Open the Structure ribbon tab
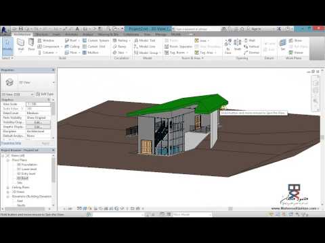This screenshot has height=243, width=325. pyautogui.click(x=42, y=34)
